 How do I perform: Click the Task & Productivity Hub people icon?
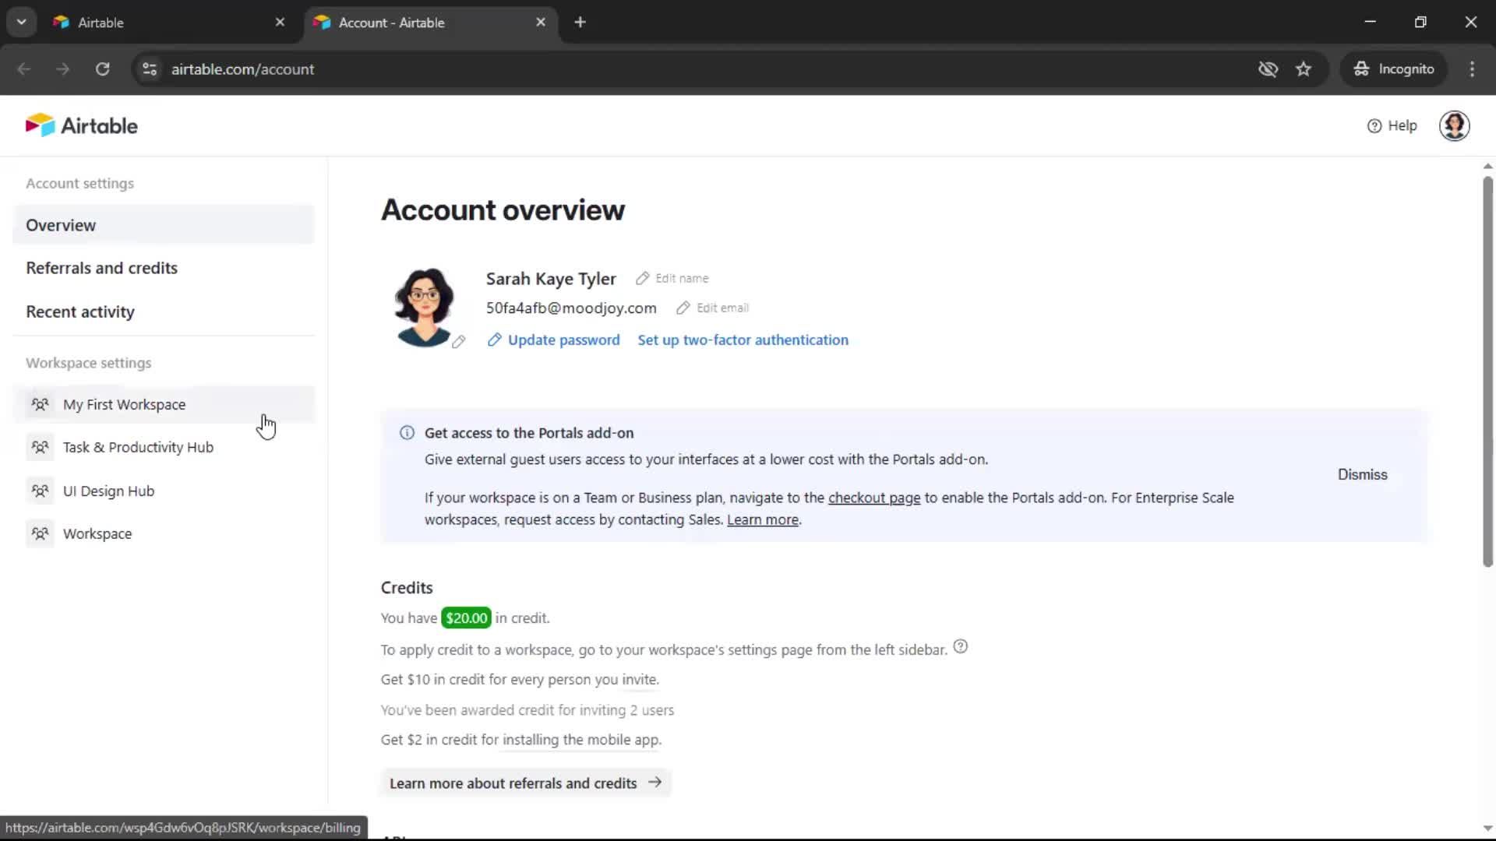coord(40,447)
